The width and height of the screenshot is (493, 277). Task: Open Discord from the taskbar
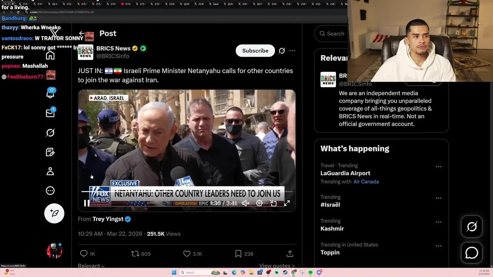tap(319, 272)
